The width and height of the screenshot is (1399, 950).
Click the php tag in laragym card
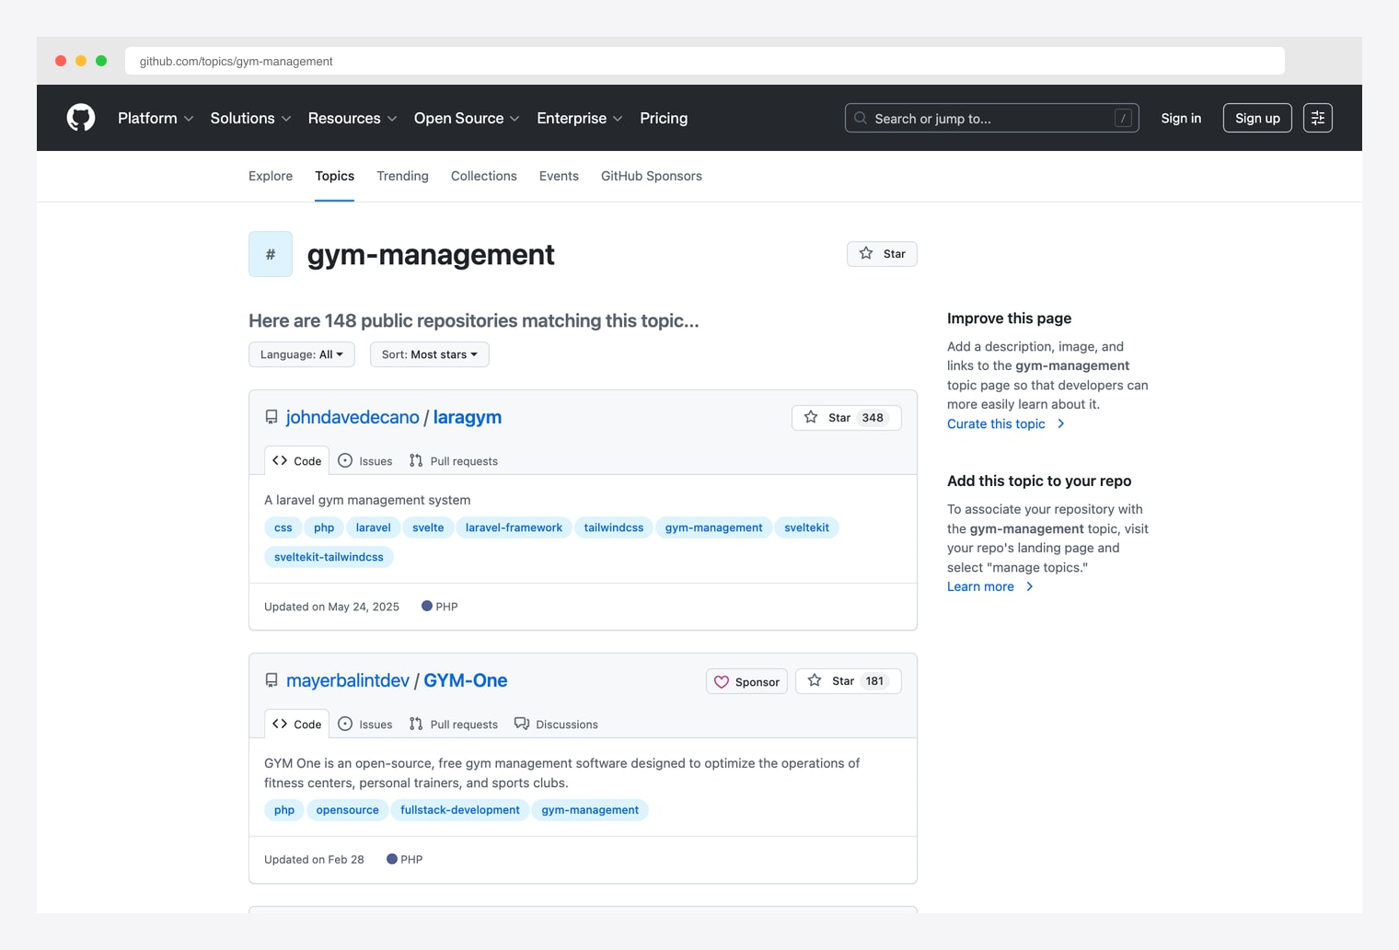(x=324, y=527)
